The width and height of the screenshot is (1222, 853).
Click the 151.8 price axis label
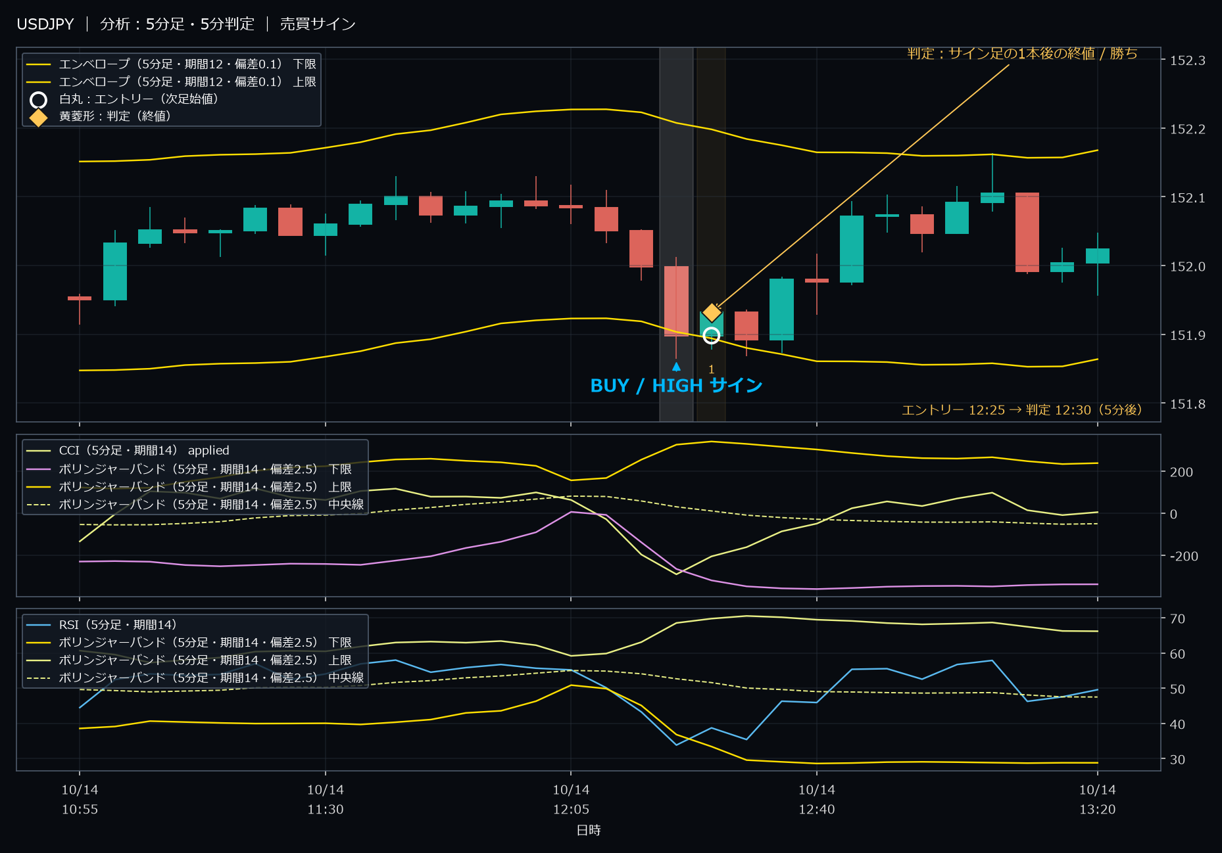click(1188, 404)
